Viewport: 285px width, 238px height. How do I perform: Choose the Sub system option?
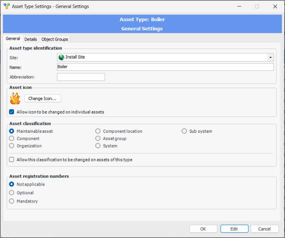(x=184, y=131)
